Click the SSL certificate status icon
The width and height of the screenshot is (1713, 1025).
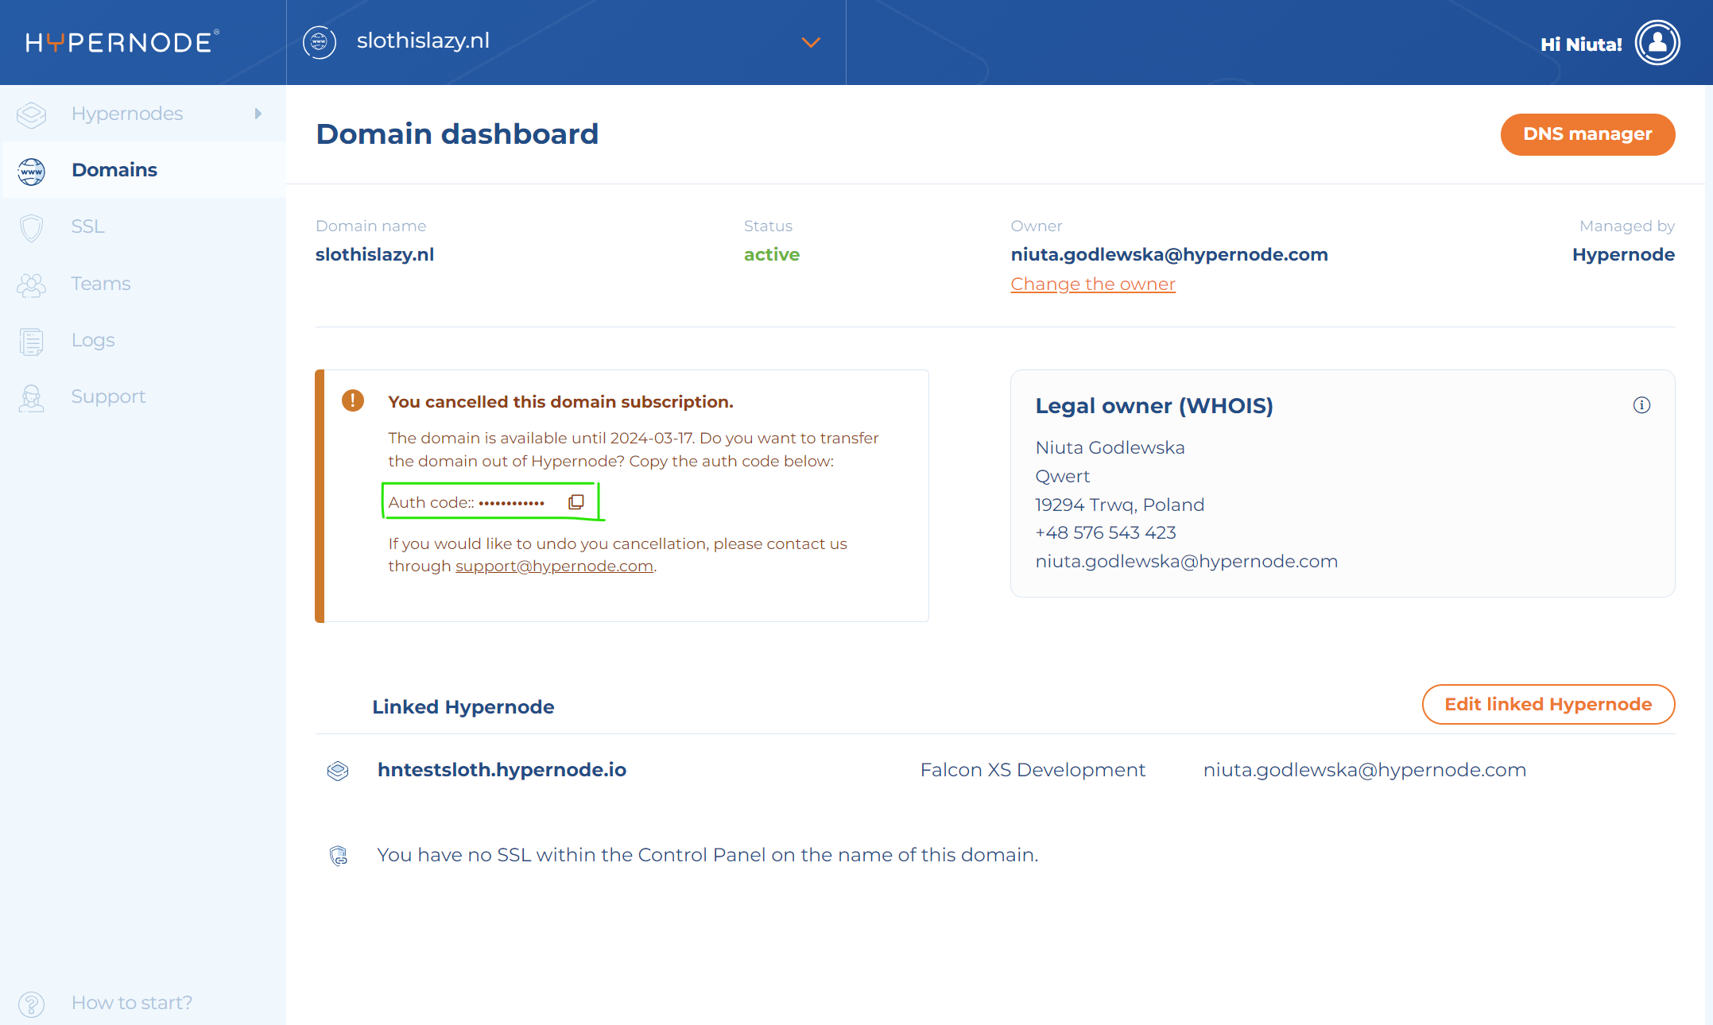(339, 855)
